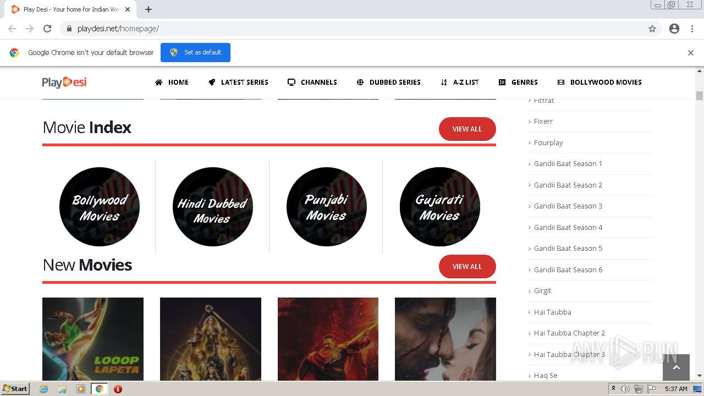This screenshot has height=396, width=704.
Task: Open the Bollywood Movies circle
Action: point(99,207)
